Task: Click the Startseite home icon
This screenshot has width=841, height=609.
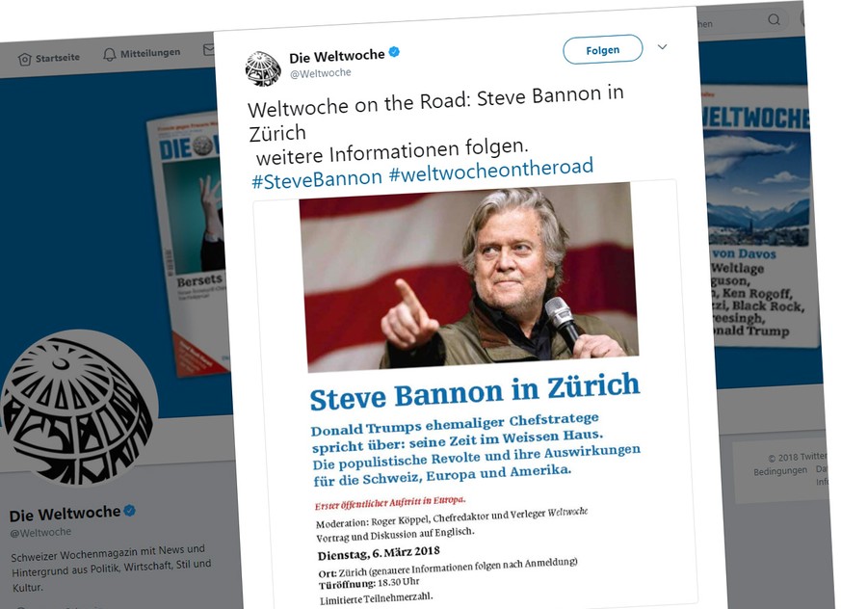Action: (x=26, y=60)
